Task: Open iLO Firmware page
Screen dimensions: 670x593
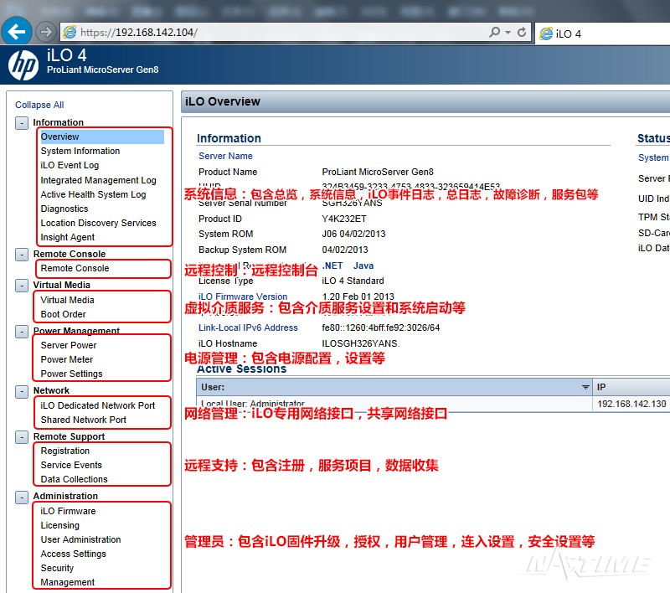Action: click(x=68, y=511)
